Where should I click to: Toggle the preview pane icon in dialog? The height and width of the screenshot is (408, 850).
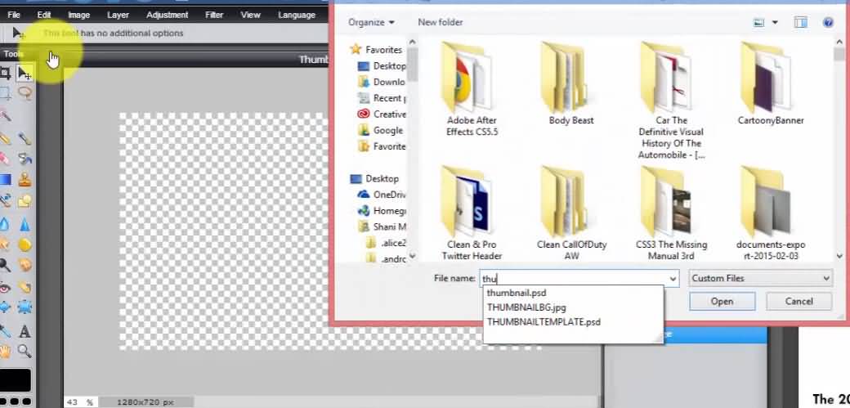pos(801,22)
